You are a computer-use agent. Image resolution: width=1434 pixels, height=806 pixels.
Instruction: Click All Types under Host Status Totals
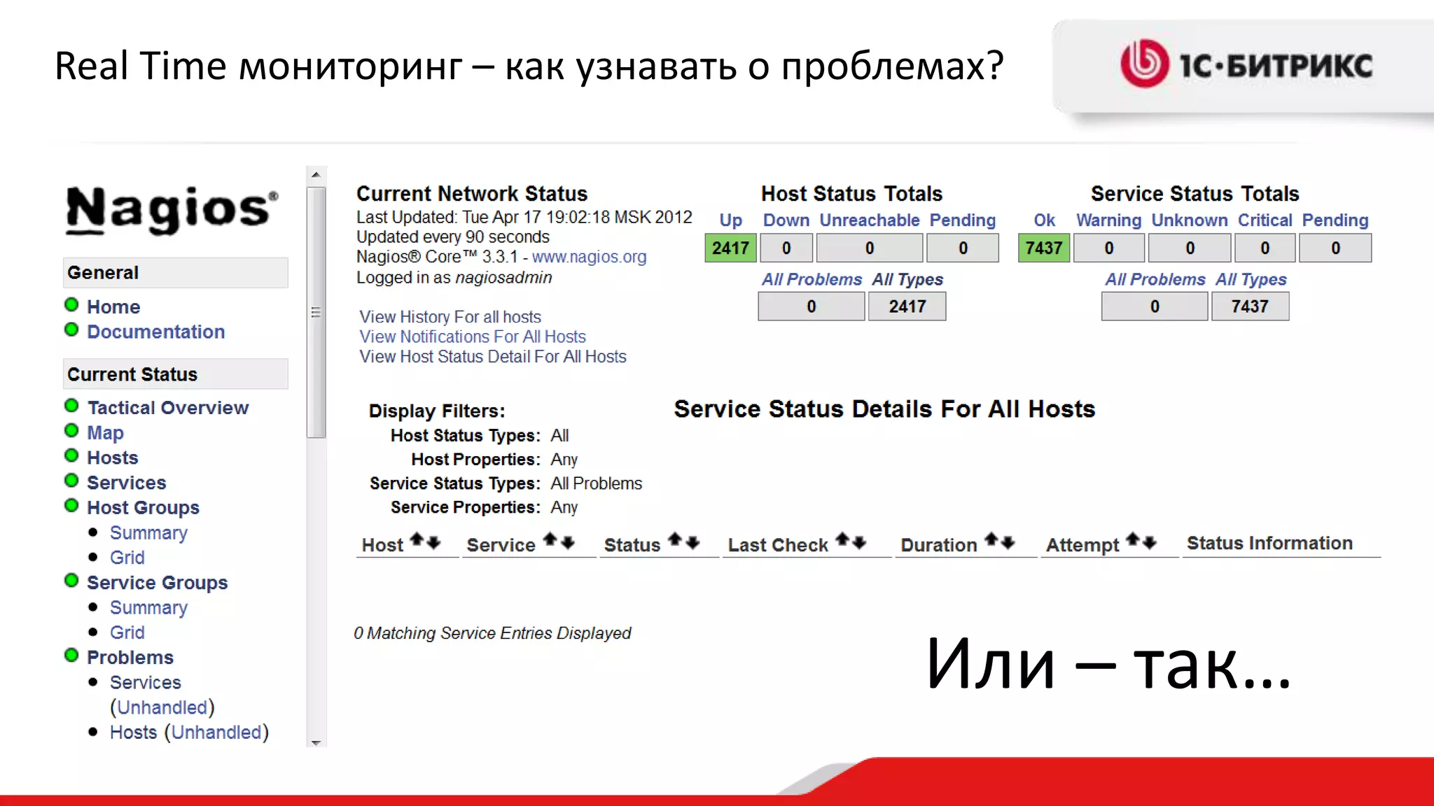click(908, 279)
